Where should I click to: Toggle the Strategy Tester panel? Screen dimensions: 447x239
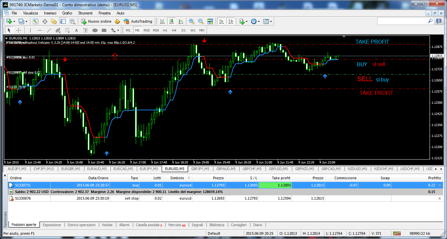coord(72,21)
